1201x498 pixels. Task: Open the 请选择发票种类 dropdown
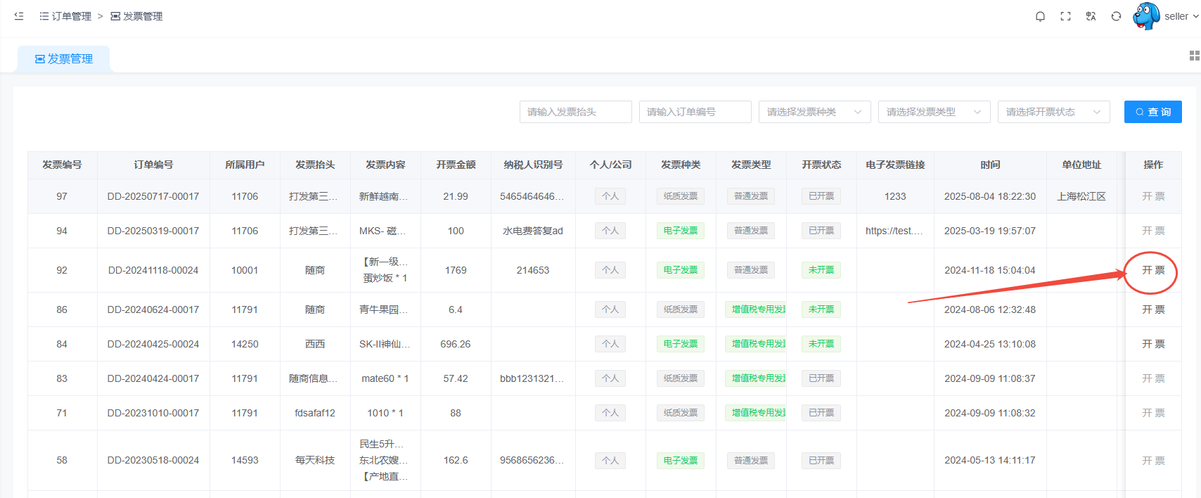coord(814,112)
